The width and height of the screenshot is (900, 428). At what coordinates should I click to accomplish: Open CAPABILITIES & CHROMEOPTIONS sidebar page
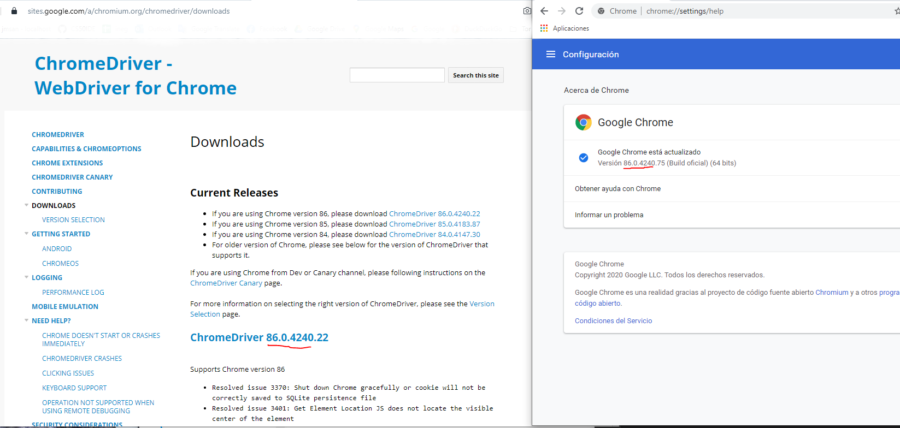(86, 148)
